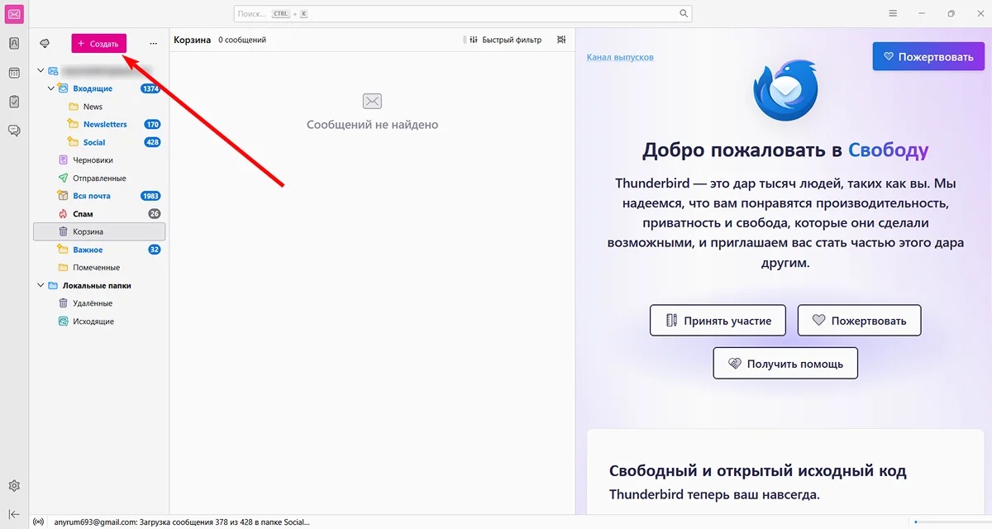Viewport: 992px width, 529px height.
Task: Click the Get Messages cloud icon
Action: [45, 43]
